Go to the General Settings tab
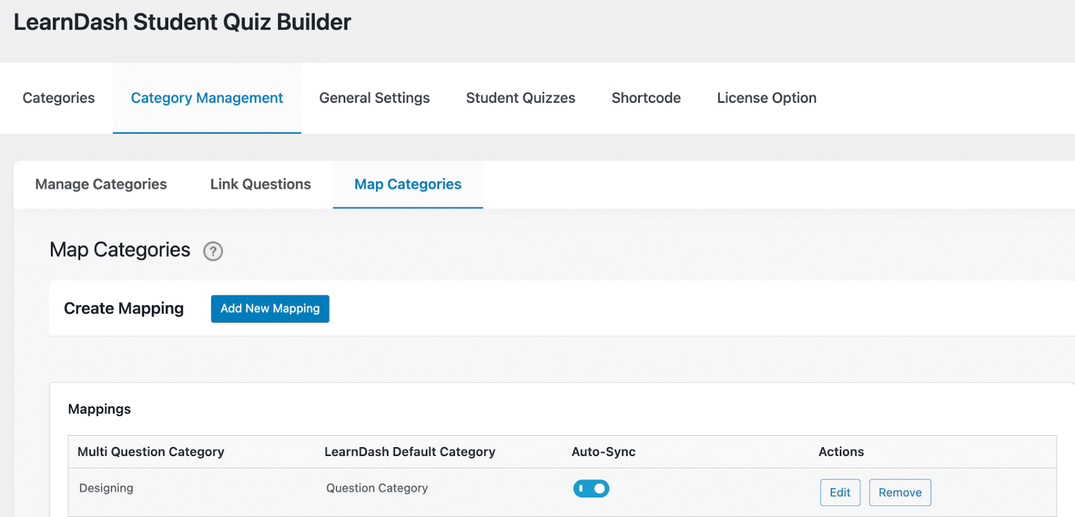Image resolution: width=1075 pixels, height=517 pixels. pyautogui.click(x=374, y=98)
